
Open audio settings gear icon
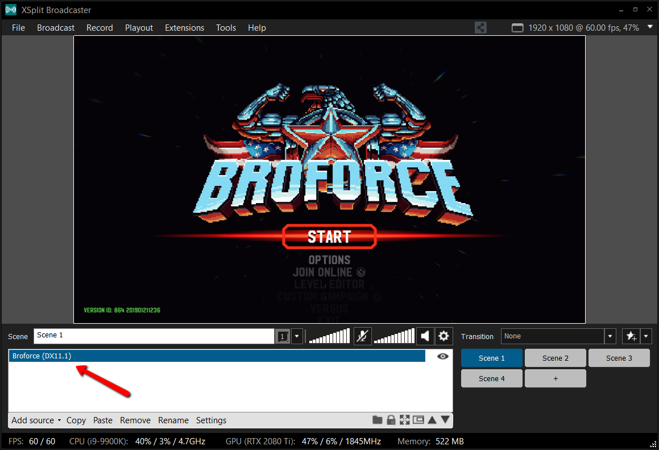[x=444, y=336]
